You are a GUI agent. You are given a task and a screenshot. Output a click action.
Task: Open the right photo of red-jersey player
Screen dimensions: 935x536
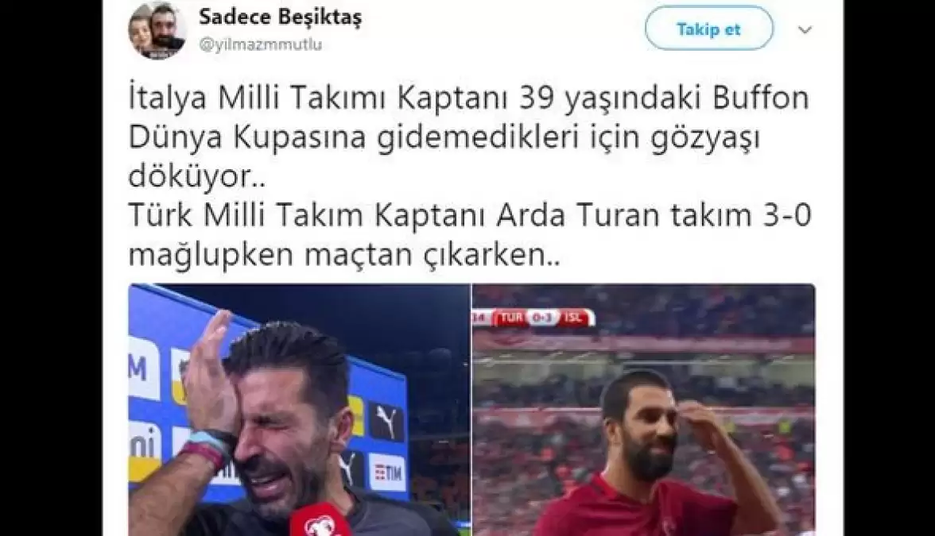point(644,410)
